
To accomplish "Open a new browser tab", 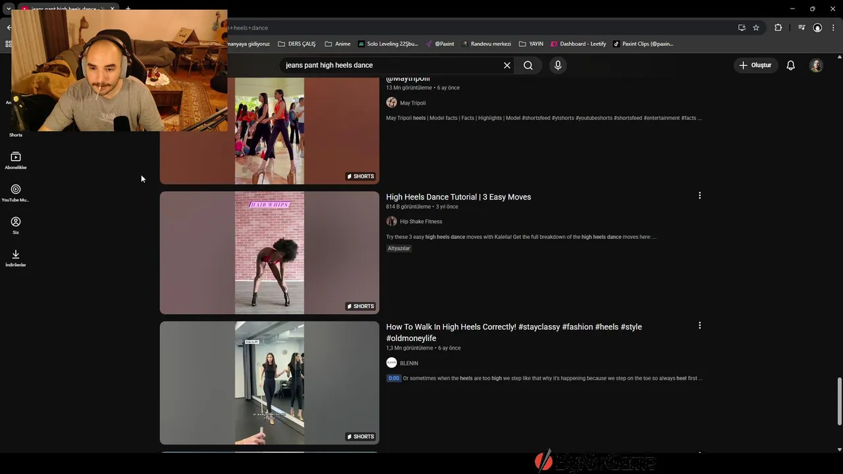I will (128, 9).
